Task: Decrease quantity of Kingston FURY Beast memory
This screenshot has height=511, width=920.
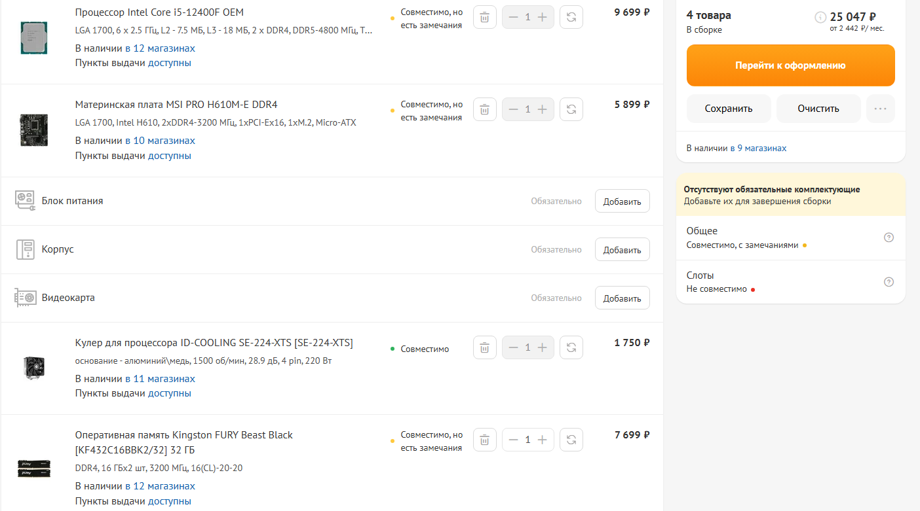Action: [x=513, y=440]
